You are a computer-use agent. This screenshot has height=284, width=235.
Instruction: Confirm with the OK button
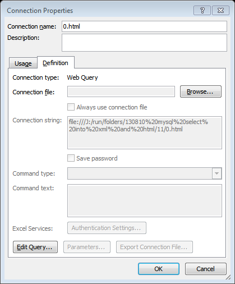coord(159,269)
